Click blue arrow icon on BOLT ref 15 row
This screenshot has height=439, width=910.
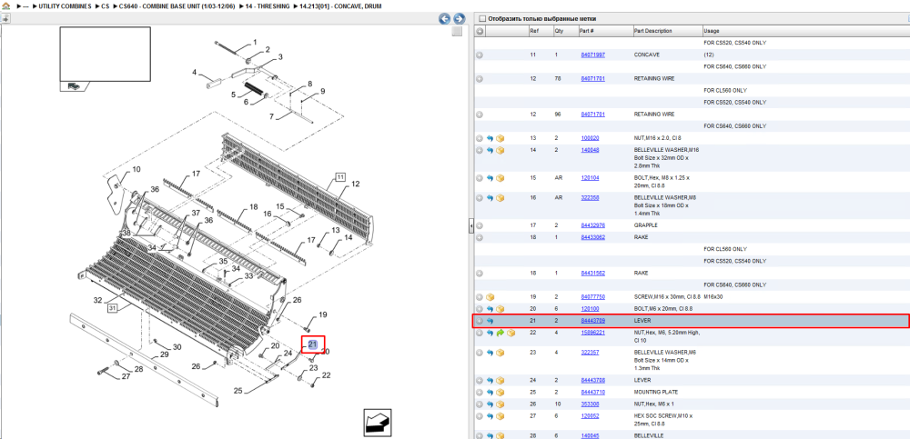(490, 178)
